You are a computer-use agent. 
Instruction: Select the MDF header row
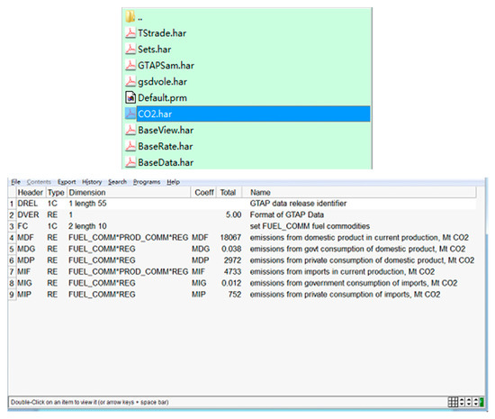point(242,237)
